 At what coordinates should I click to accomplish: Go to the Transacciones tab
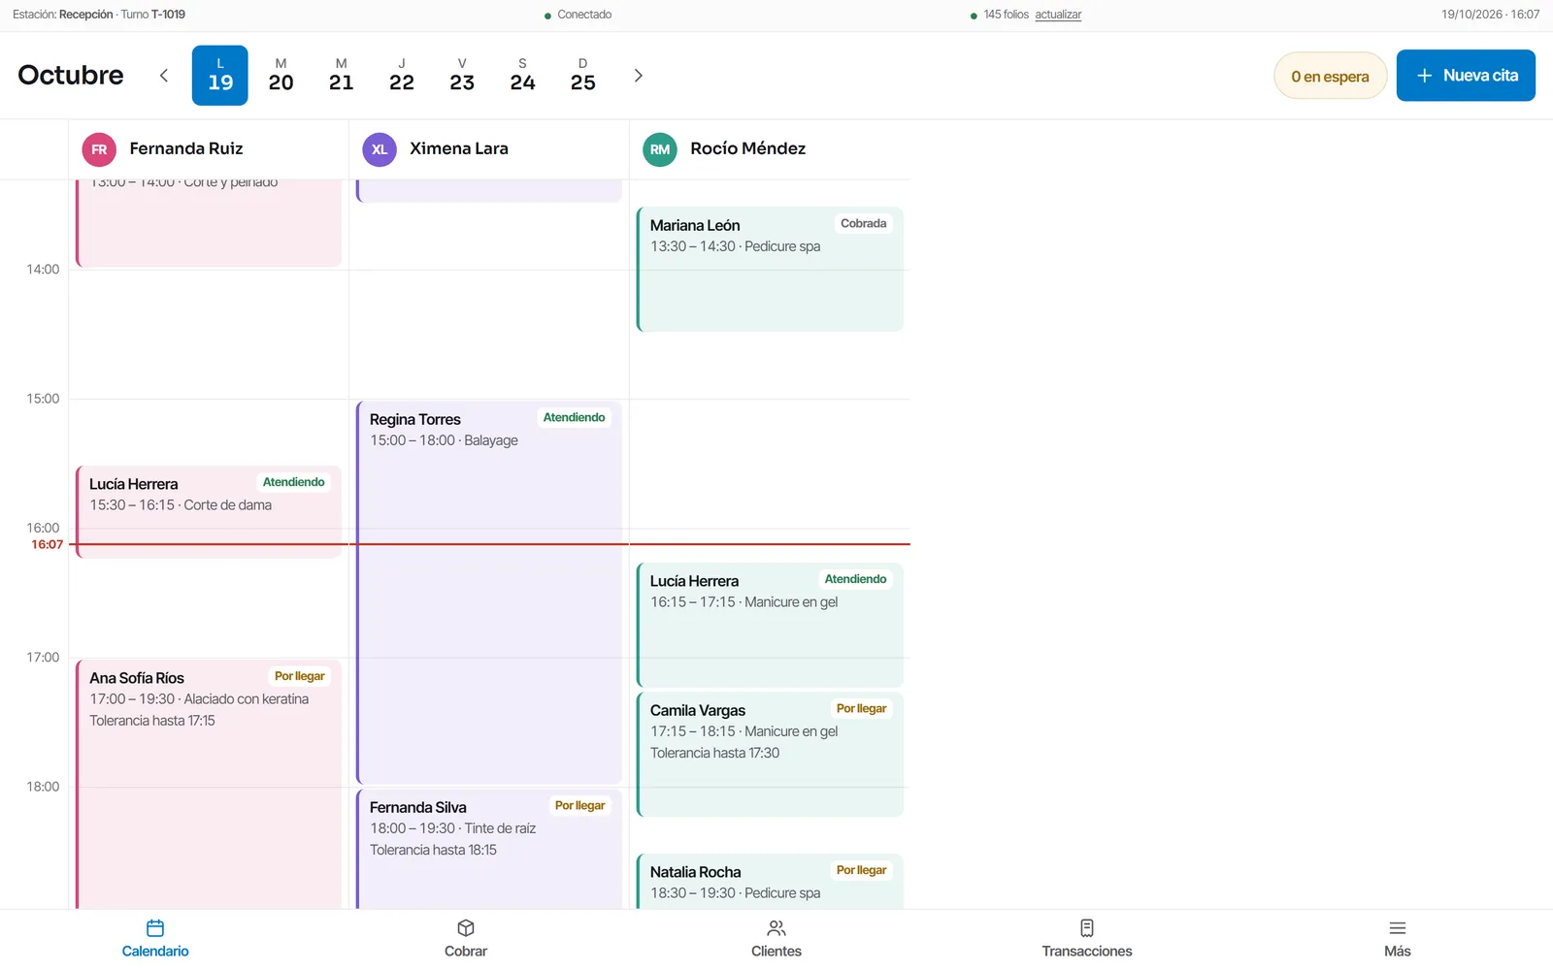click(x=1087, y=939)
